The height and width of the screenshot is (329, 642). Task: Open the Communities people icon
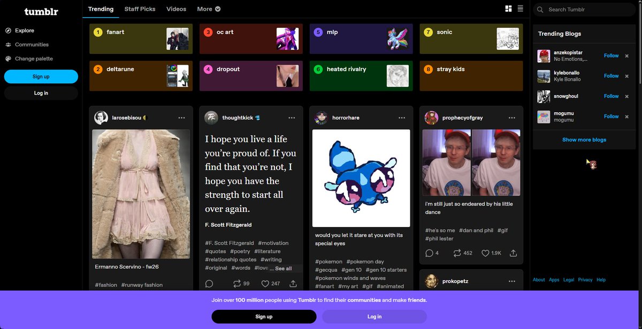click(8, 45)
